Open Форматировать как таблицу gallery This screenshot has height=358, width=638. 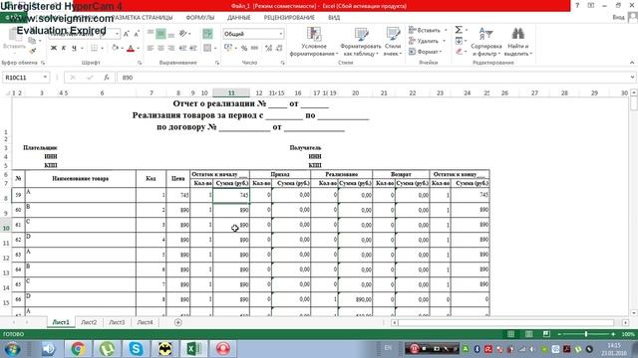tap(361, 42)
